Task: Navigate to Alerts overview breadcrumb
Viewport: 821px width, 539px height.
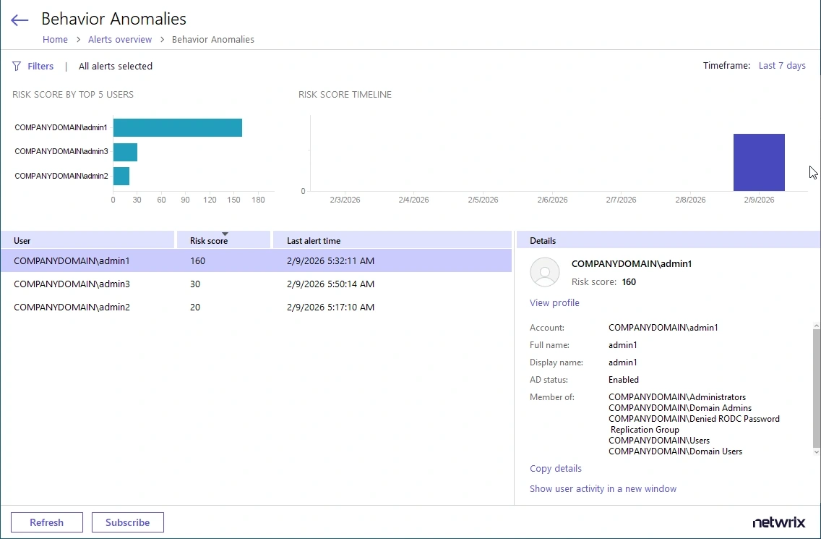Action: tap(120, 40)
